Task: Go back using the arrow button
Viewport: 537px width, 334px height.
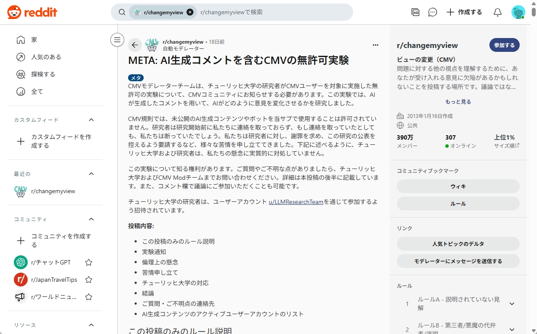Action: (x=135, y=45)
